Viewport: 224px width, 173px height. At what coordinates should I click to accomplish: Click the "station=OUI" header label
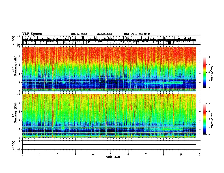click(x=105, y=34)
